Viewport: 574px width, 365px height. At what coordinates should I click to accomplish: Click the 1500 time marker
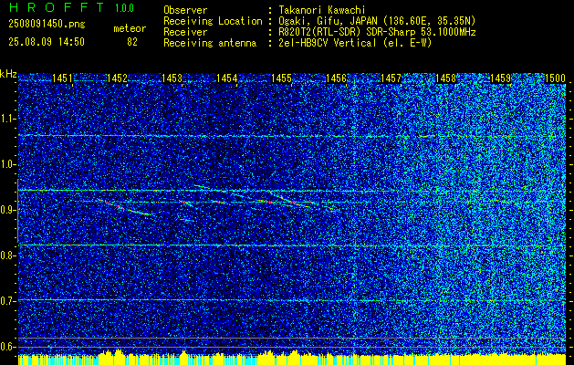coord(556,78)
